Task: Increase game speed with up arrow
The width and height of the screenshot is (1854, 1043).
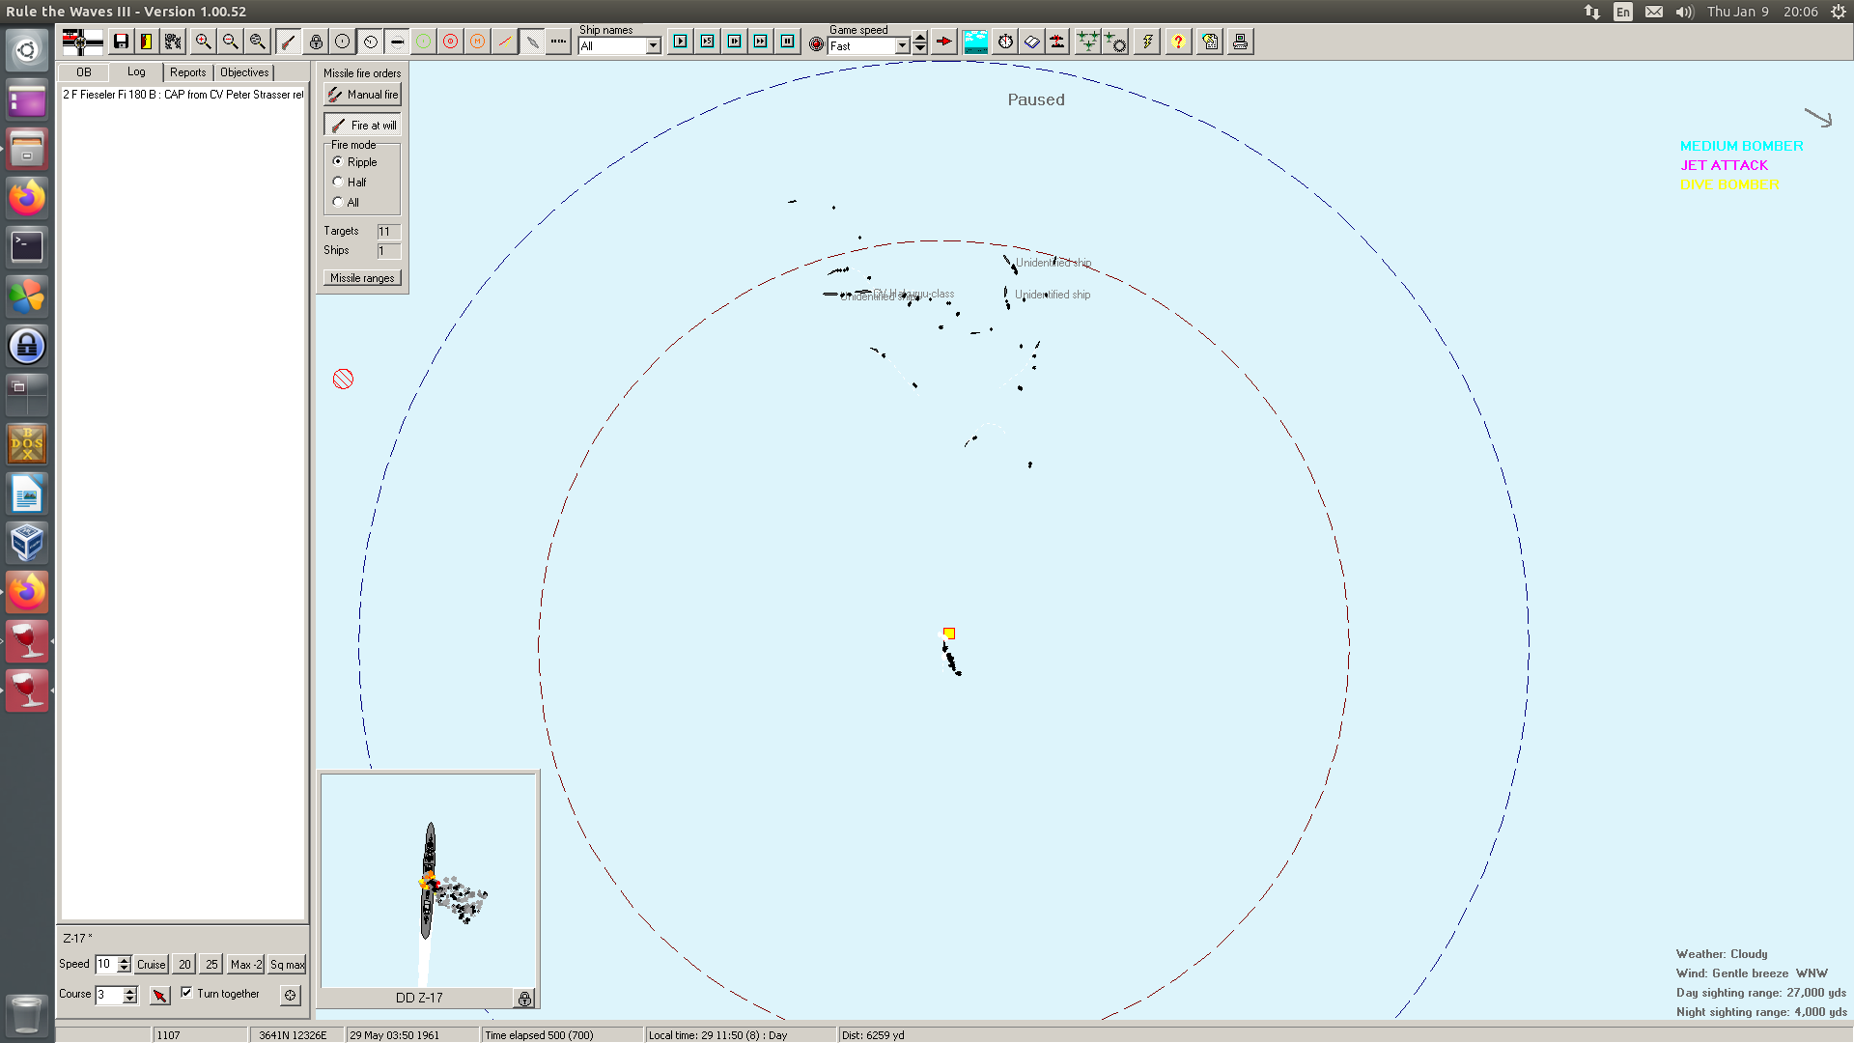Action: point(920,38)
